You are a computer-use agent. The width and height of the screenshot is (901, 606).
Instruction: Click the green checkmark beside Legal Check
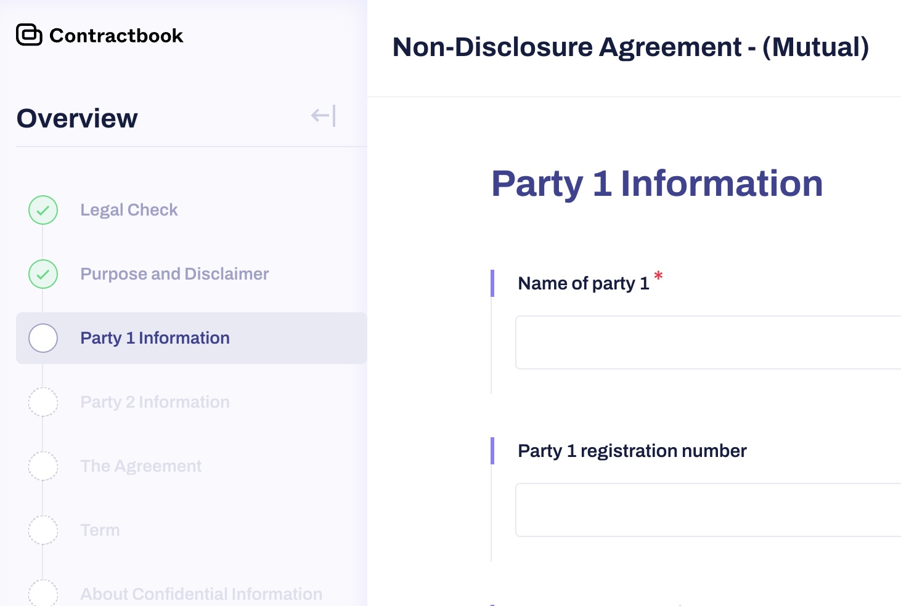(x=43, y=210)
